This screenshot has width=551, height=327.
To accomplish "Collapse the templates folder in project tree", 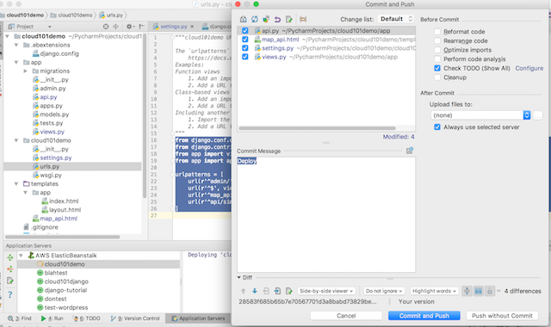I will tap(16, 183).
